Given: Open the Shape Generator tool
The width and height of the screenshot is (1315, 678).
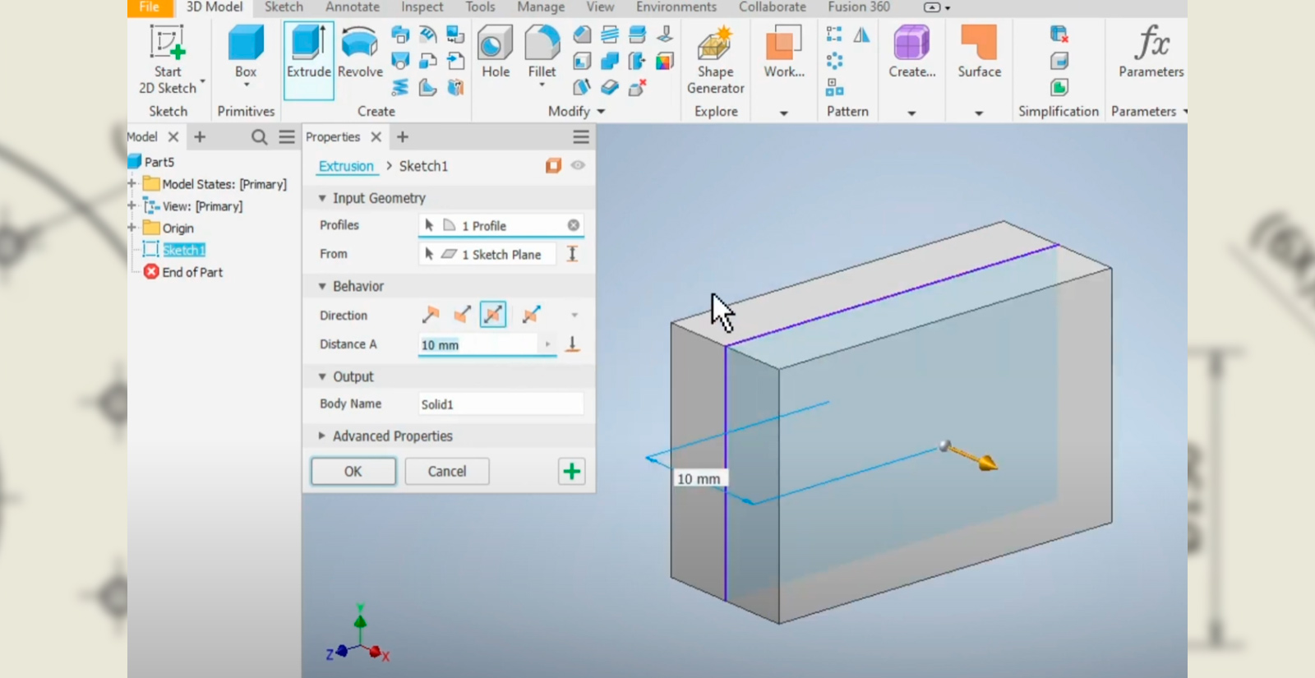Looking at the screenshot, I should pos(715,45).
